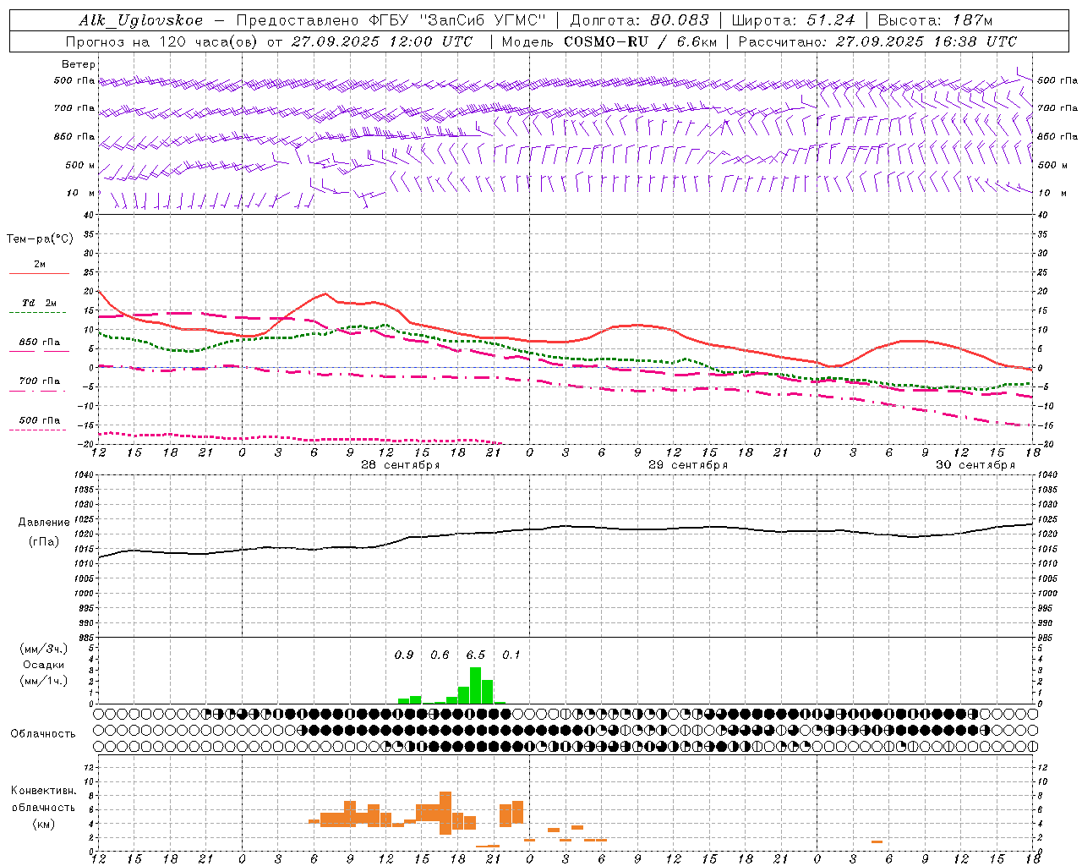The image size is (1082, 866).
Task: Click the forecast start text 27.09.2025 12:00 UTC
Action: point(381,41)
